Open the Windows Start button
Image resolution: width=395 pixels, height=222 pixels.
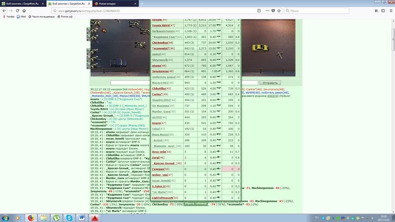(x=5, y=218)
